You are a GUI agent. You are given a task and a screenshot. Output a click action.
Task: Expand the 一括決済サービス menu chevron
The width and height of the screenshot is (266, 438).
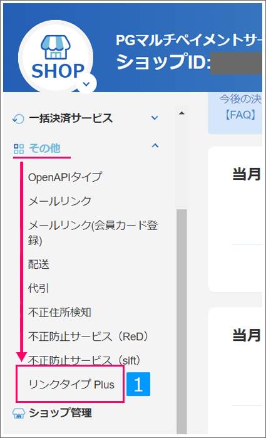point(155,118)
